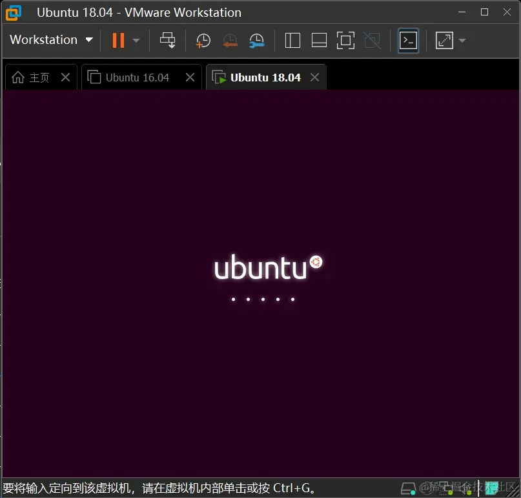521x498 pixels.
Task: Toggle the library sidebar view
Action: [292, 41]
